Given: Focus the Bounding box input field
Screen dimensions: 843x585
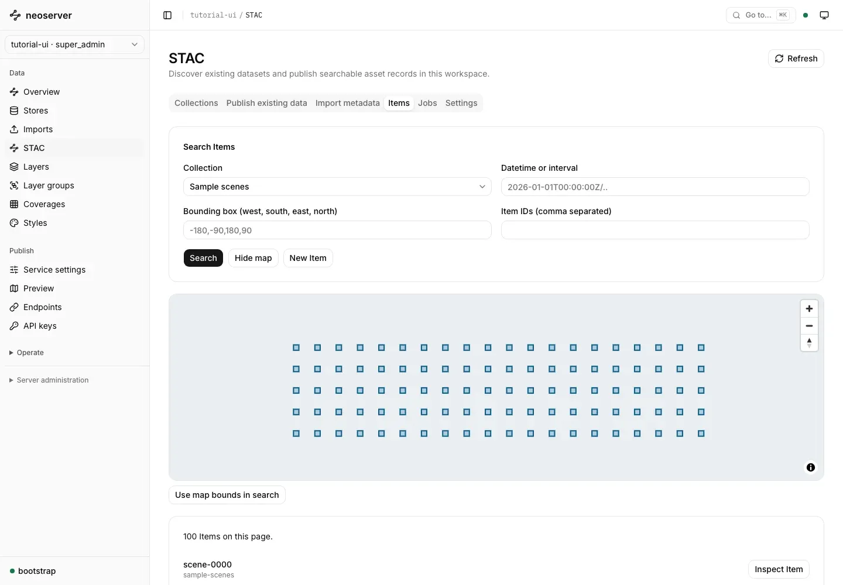Looking at the screenshot, I should pyautogui.click(x=337, y=230).
